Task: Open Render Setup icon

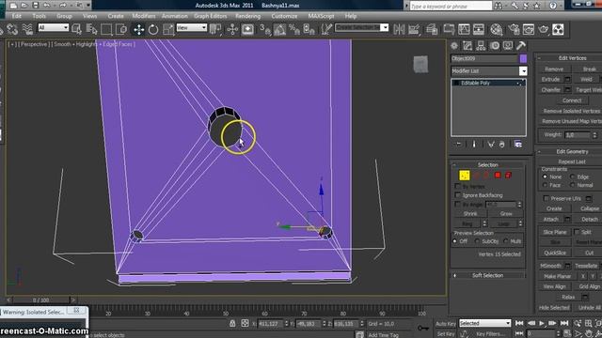Action: click(x=514, y=29)
